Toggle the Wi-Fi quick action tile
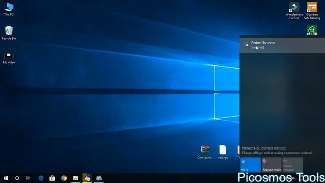The width and height of the screenshot is (325, 183). point(250,165)
